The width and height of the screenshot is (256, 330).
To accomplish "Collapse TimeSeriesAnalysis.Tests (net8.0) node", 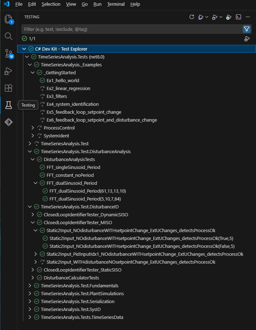I will coord(27,57).
